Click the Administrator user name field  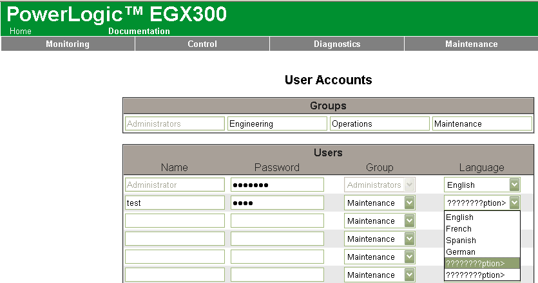175,185
